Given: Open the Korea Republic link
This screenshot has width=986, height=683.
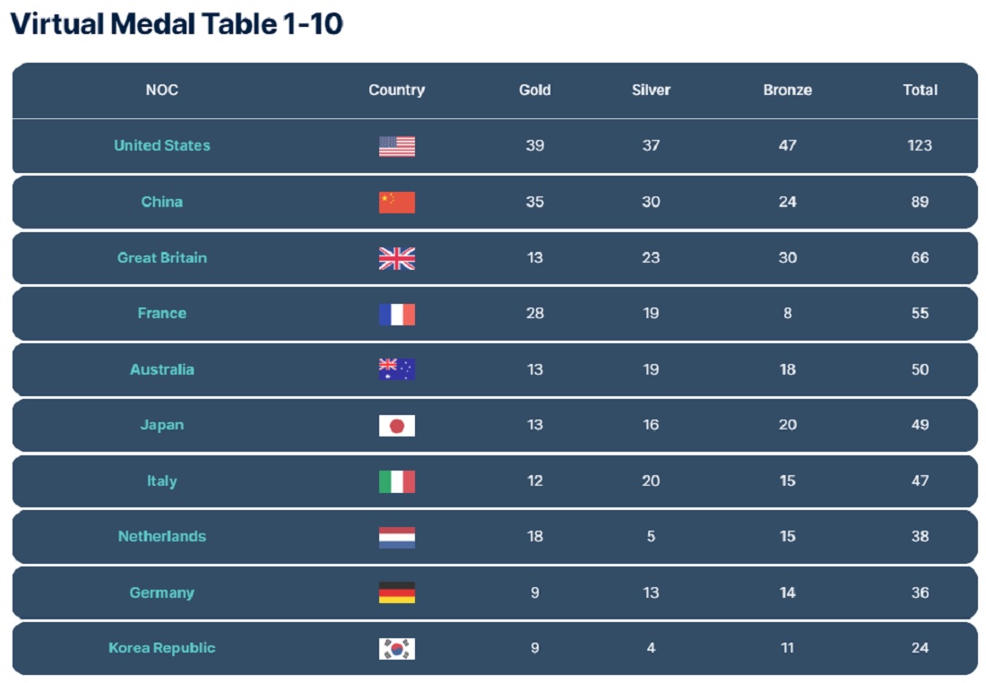Looking at the screenshot, I should 162,648.
